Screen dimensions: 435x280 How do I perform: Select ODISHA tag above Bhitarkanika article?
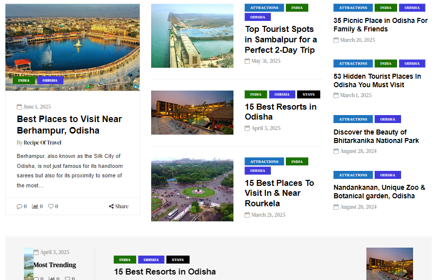pyautogui.click(x=388, y=119)
